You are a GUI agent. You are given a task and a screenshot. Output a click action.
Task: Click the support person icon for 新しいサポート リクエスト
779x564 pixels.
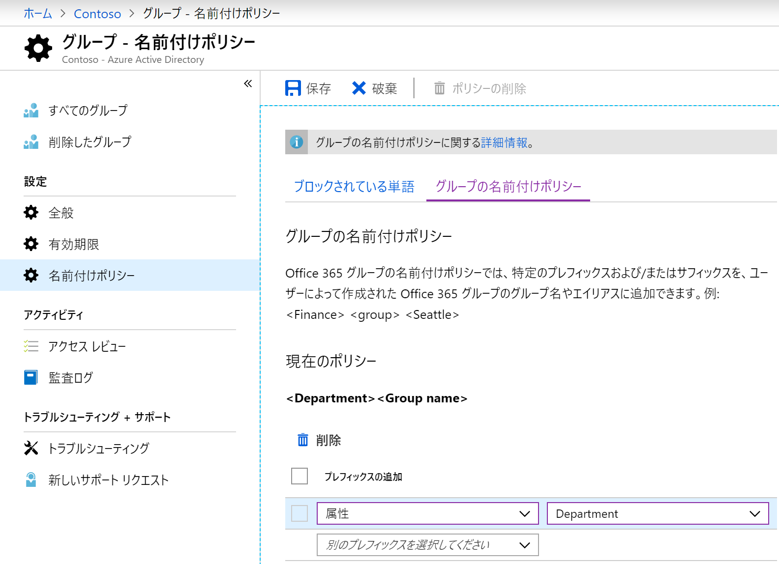click(x=31, y=479)
